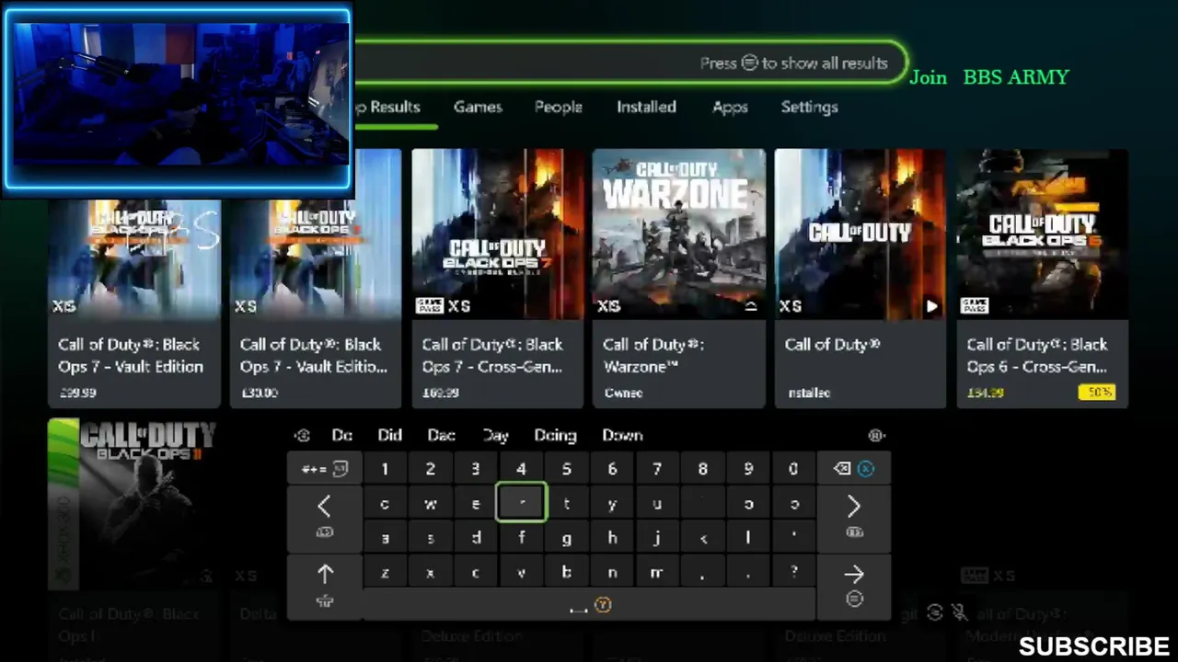The image size is (1178, 662).
Task: Click the webcam overlay video
Action: (x=177, y=100)
